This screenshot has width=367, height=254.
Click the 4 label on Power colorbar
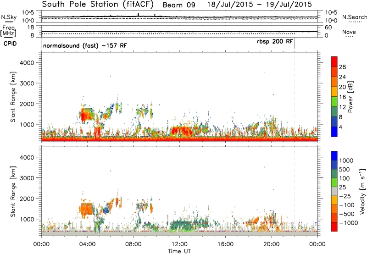tap(341, 127)
